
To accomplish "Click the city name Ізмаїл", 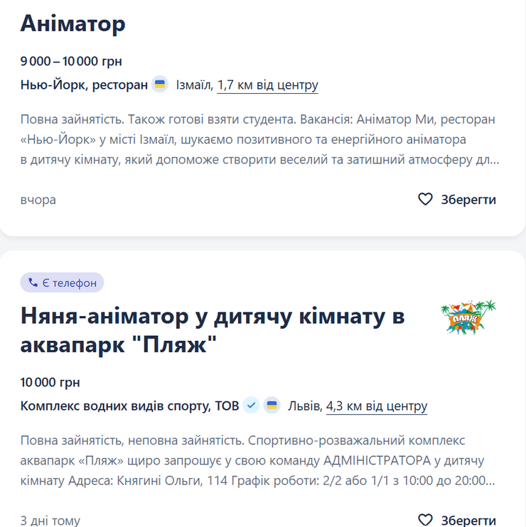I will (194, 85).
